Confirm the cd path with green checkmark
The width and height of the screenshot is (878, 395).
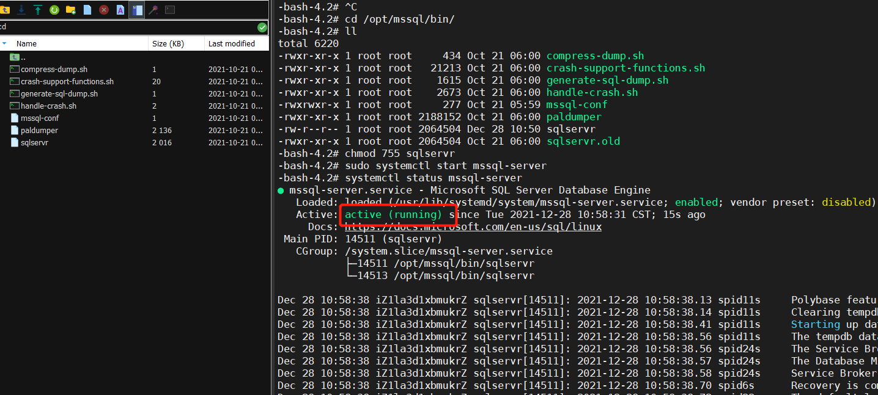(x=262, y=27)
